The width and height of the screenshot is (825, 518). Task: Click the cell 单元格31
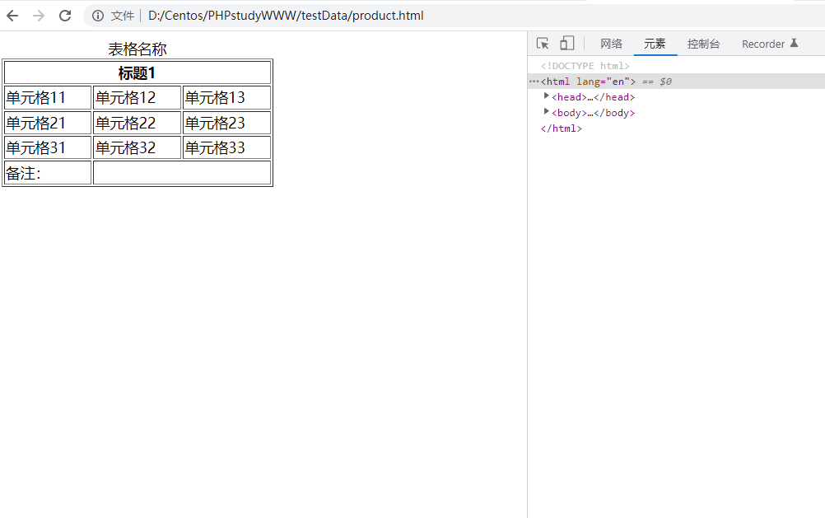[48, 147]
